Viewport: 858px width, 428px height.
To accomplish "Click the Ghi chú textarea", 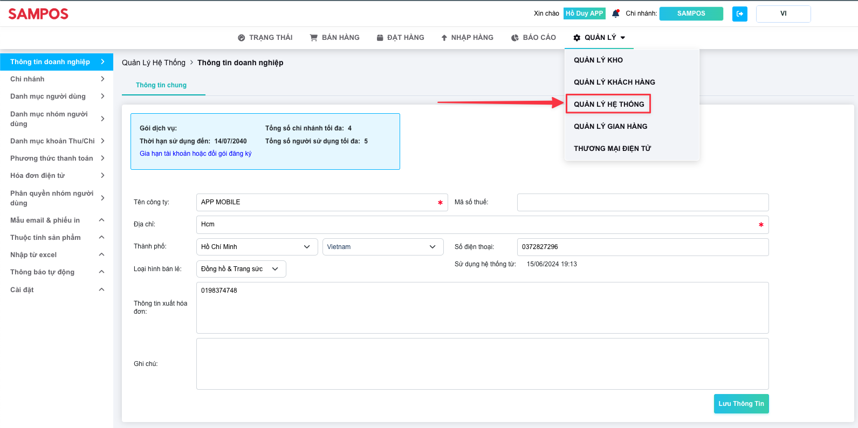I will click(483, 364).
